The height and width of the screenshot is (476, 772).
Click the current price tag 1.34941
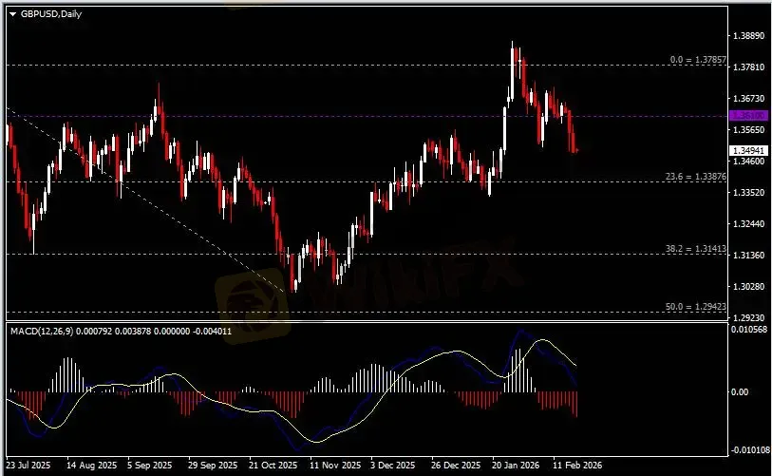pyautogui.click(x=748, y=151)
